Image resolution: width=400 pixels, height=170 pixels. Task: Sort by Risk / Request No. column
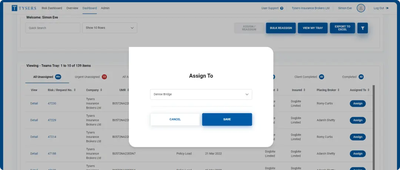pyautogui.click(x=62, y=90)
